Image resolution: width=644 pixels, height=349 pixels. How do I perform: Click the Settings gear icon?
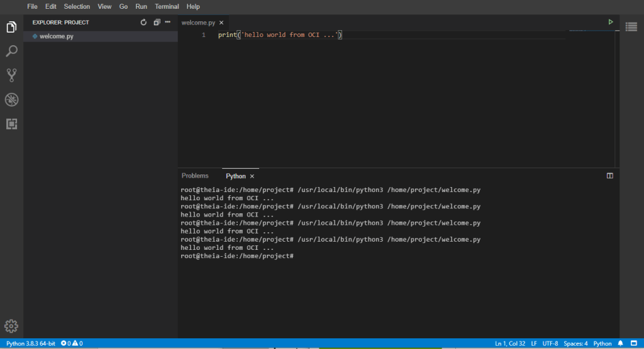(x=11, y=326)
